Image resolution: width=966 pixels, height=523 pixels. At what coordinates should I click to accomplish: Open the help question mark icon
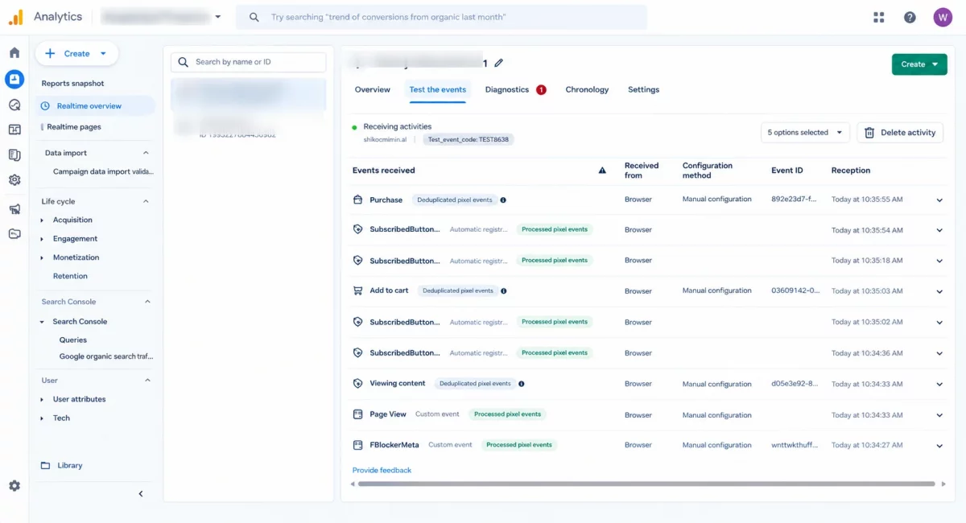910,17
